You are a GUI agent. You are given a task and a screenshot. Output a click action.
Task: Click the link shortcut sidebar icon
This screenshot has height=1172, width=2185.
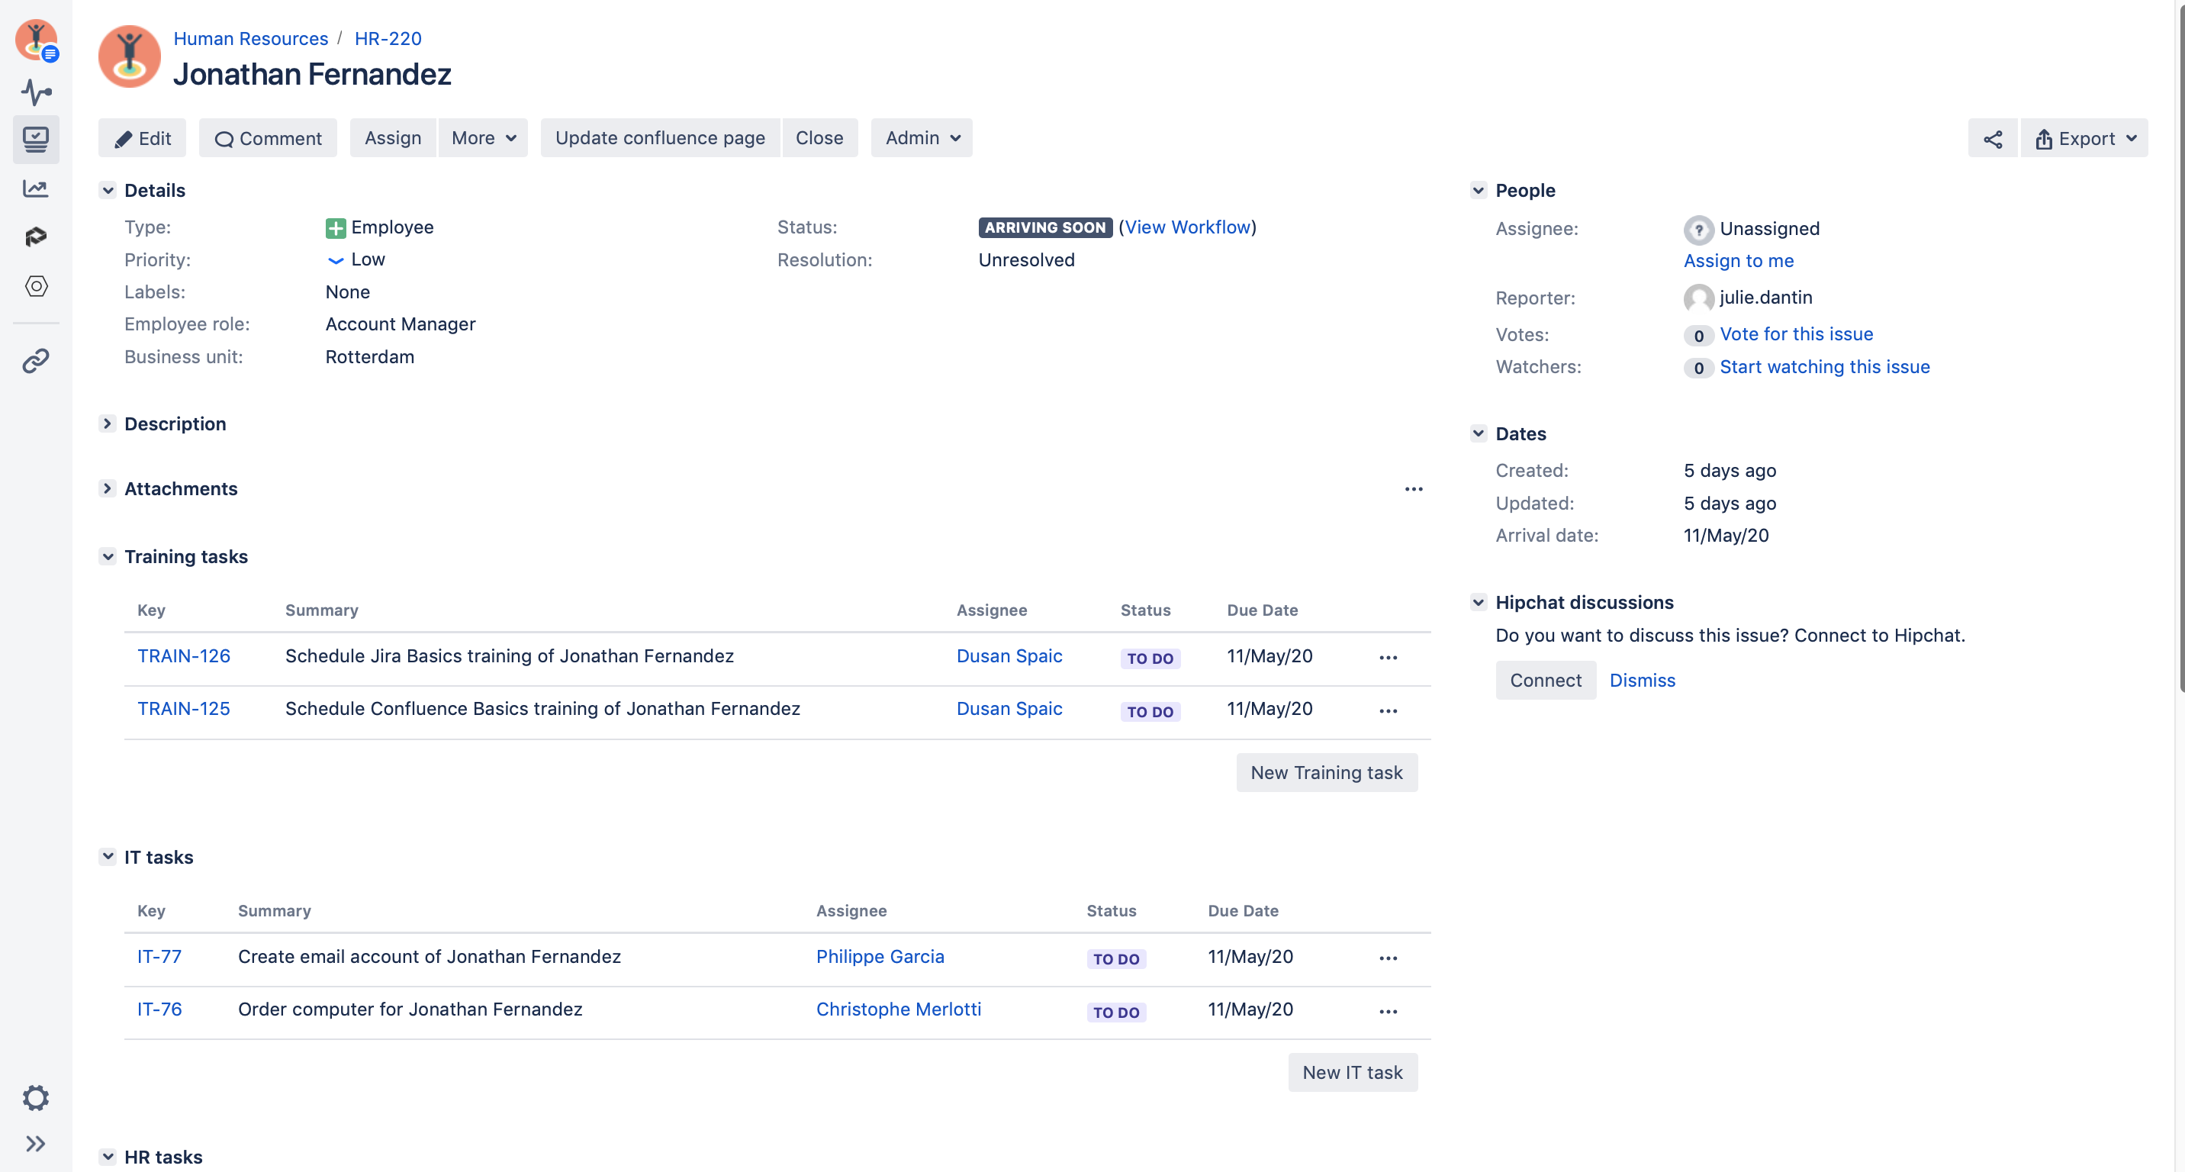[x=36, y=360]
